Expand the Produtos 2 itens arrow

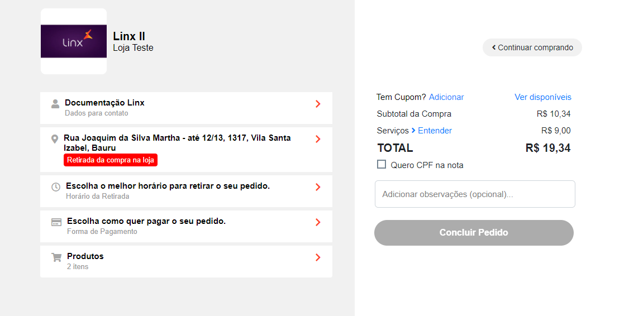click(x=318, y=257)
